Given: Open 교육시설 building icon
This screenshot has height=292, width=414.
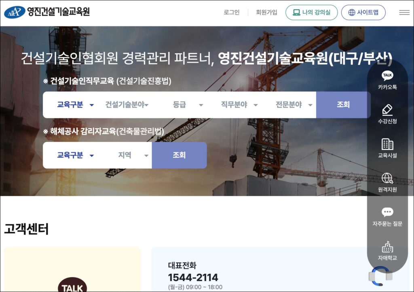Looking at the screenshot, I should coord(387,144).
